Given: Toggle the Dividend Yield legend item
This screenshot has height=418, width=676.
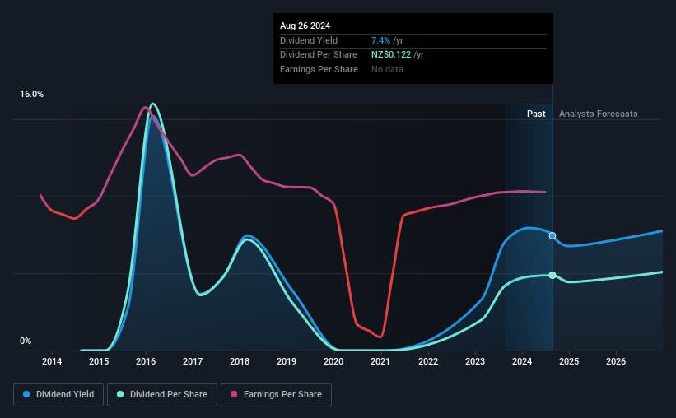Looking at the screenshot, I should pyautogui.click(x=58, y=395).
